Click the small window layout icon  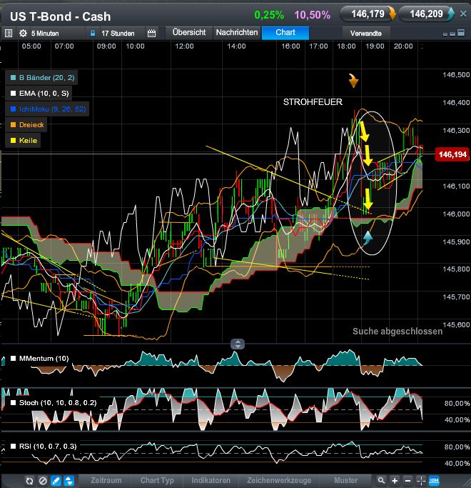coord(445,34)
